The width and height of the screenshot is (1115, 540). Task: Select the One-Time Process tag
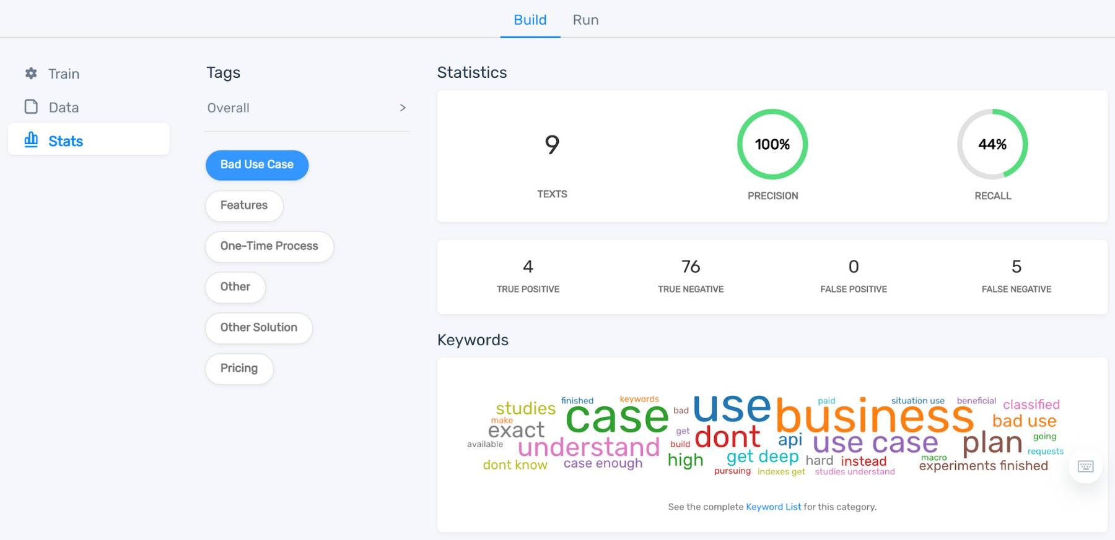click(269, 246)
